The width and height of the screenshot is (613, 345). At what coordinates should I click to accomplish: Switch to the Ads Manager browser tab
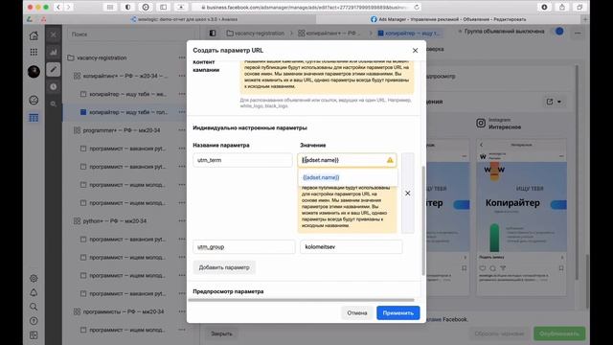pyautogui.click(x=448, y=19)
